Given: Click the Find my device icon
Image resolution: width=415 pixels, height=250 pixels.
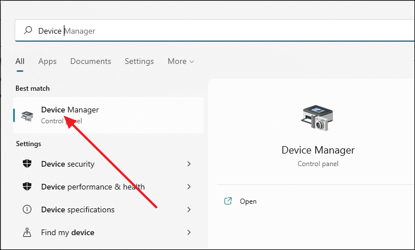Looking at the screenshot, I should [x=27, y=232].
